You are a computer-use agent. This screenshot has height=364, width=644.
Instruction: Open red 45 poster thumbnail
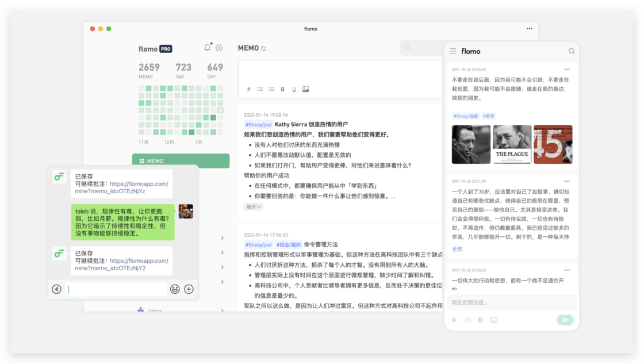(553, 144)
